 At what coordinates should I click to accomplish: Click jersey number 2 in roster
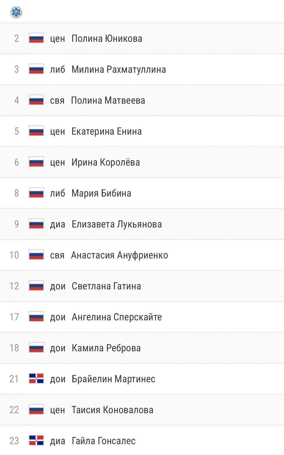[x=16, y=38]
